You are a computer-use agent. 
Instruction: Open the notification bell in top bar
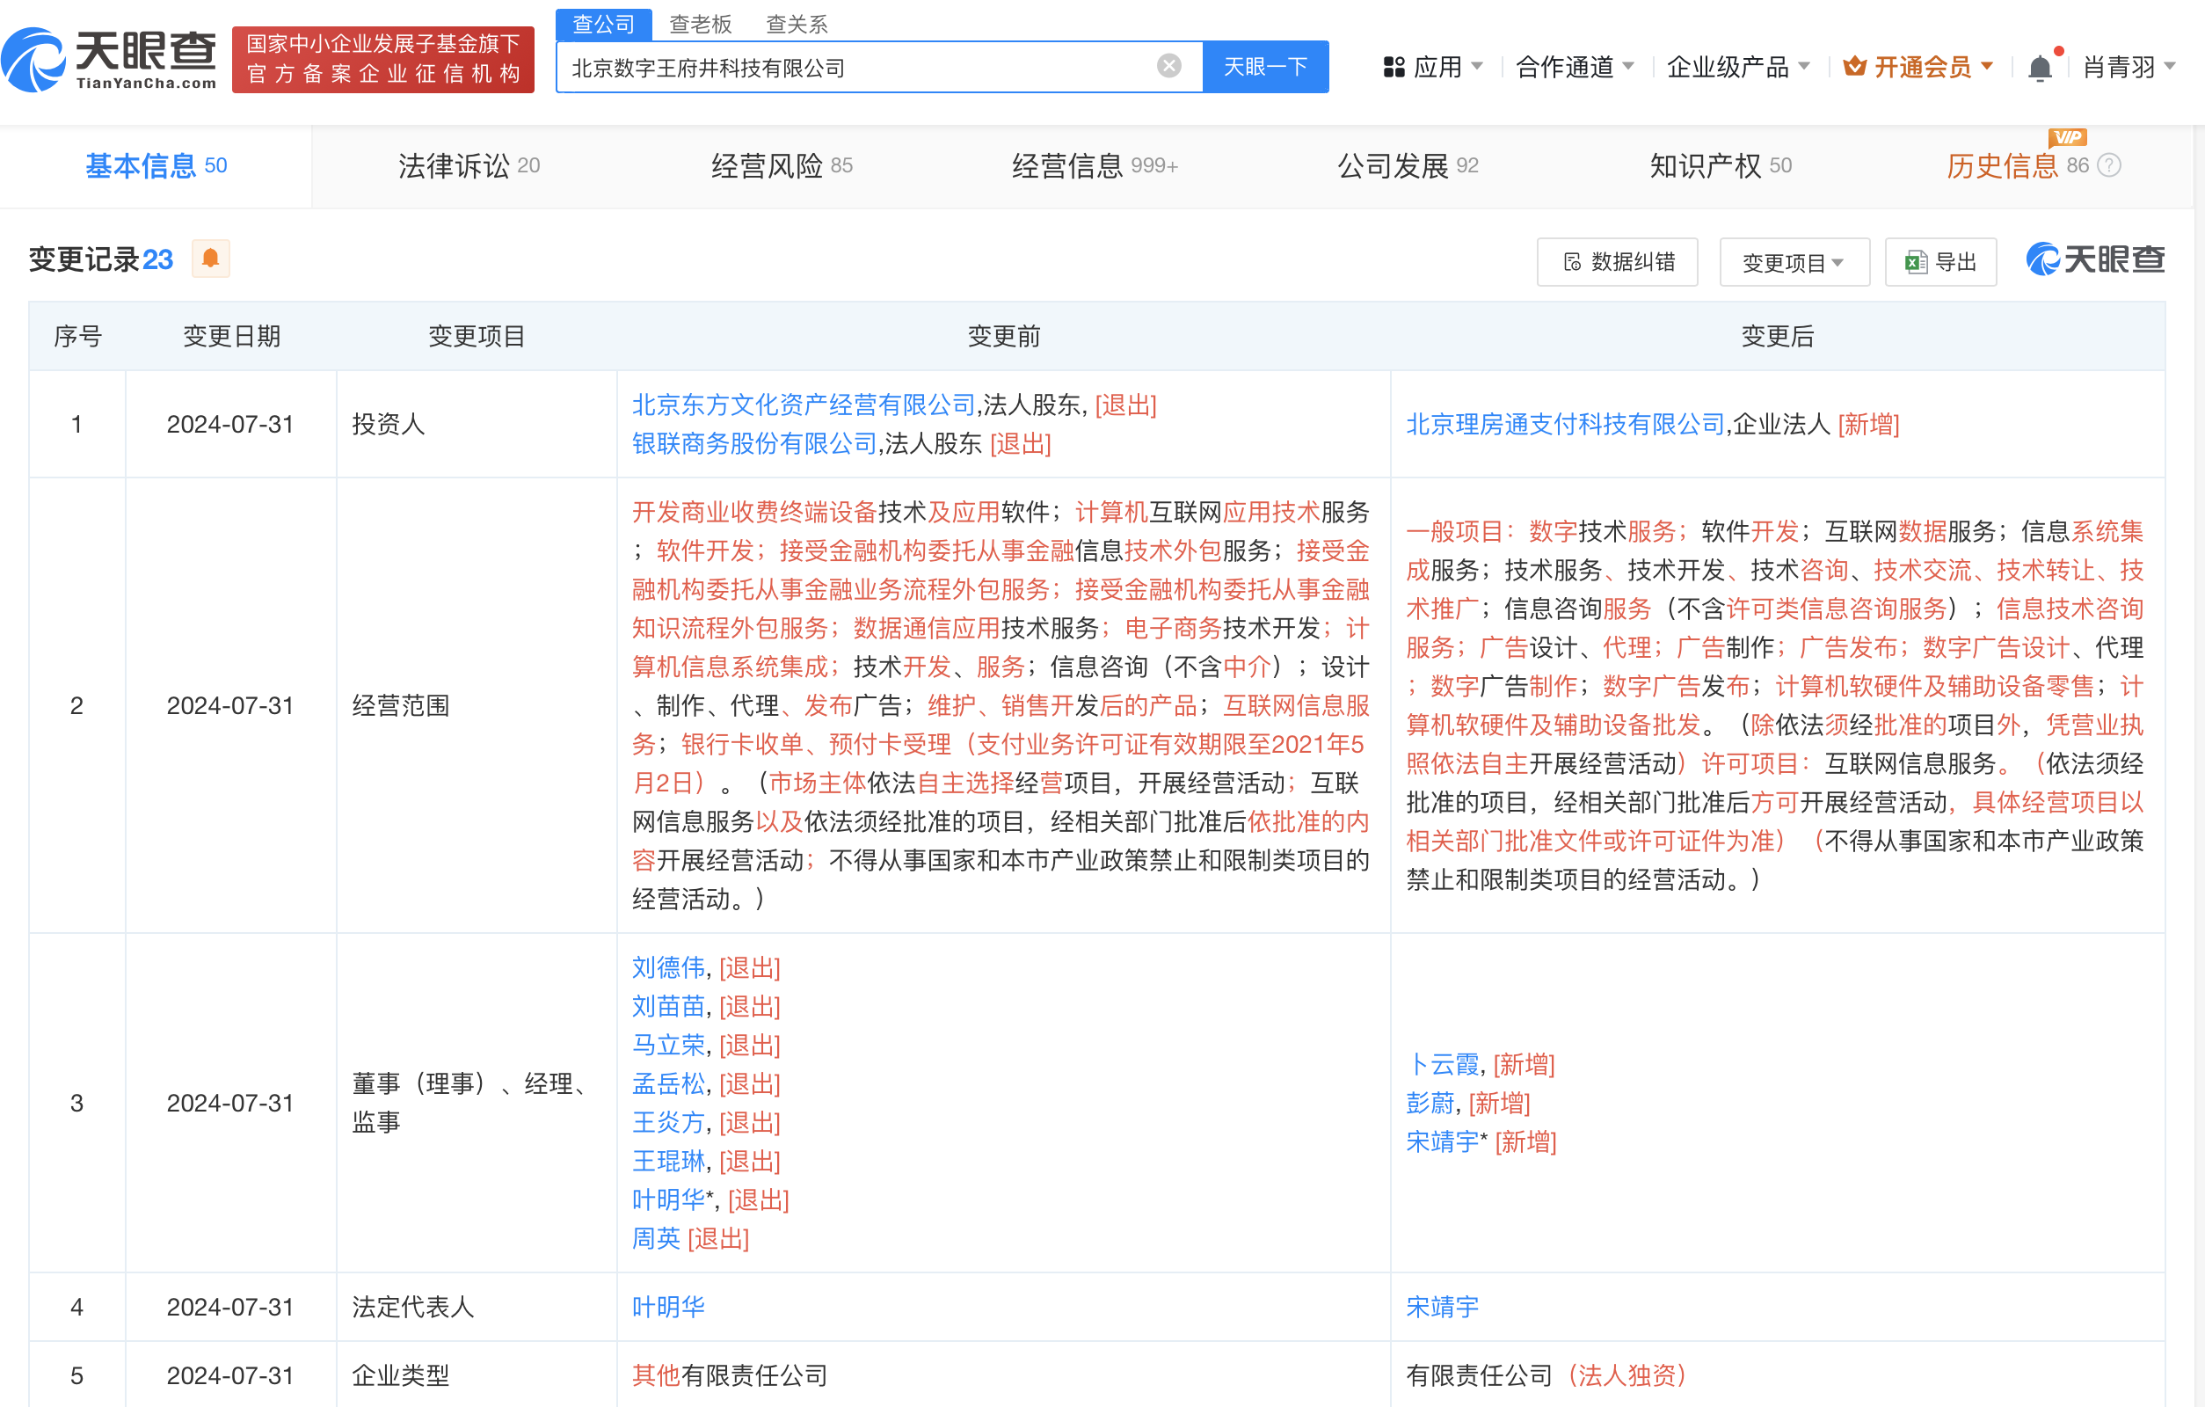coord(2039,68)
